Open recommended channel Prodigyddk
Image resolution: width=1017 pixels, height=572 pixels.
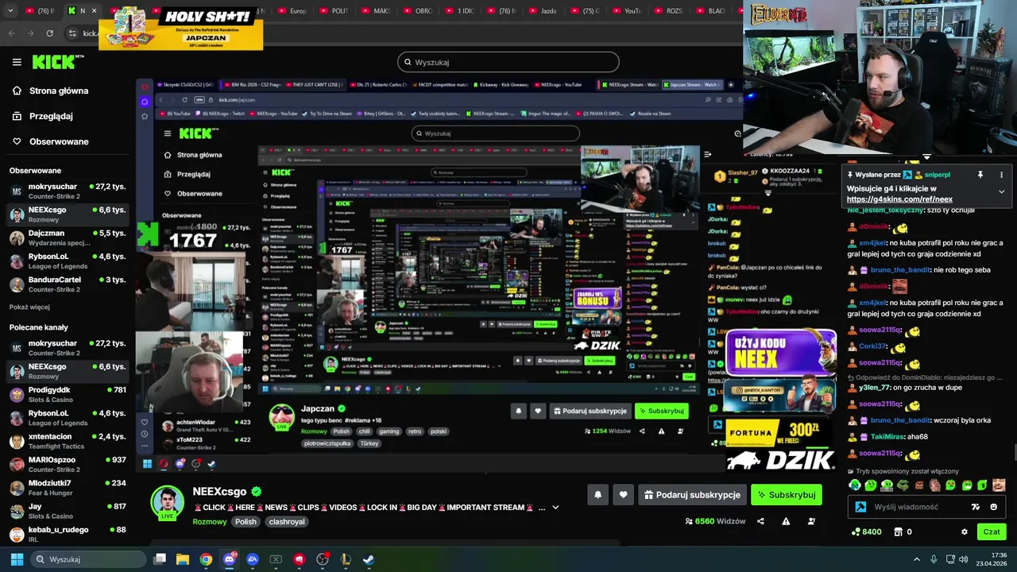coord(68,394)
